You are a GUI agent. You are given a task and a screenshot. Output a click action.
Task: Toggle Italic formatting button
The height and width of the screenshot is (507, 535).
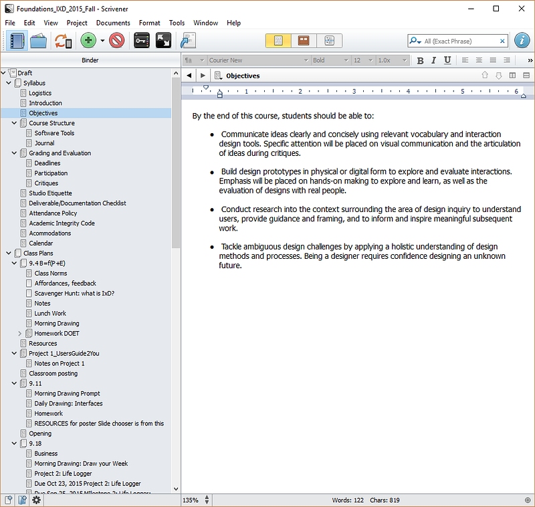coord(433,60)
